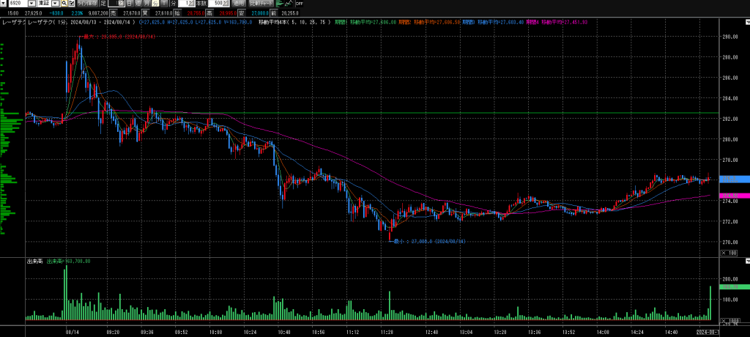
Task: Click the magnifier search icon beside market selector
Action: [64, 4]
